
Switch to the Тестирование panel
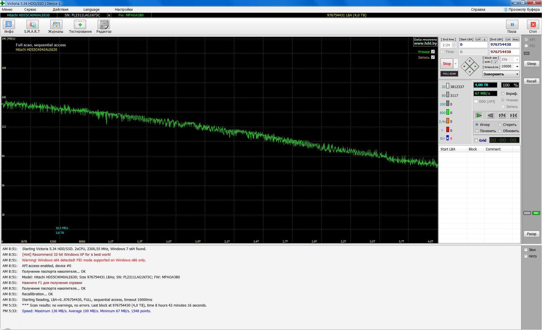[80, 27]
